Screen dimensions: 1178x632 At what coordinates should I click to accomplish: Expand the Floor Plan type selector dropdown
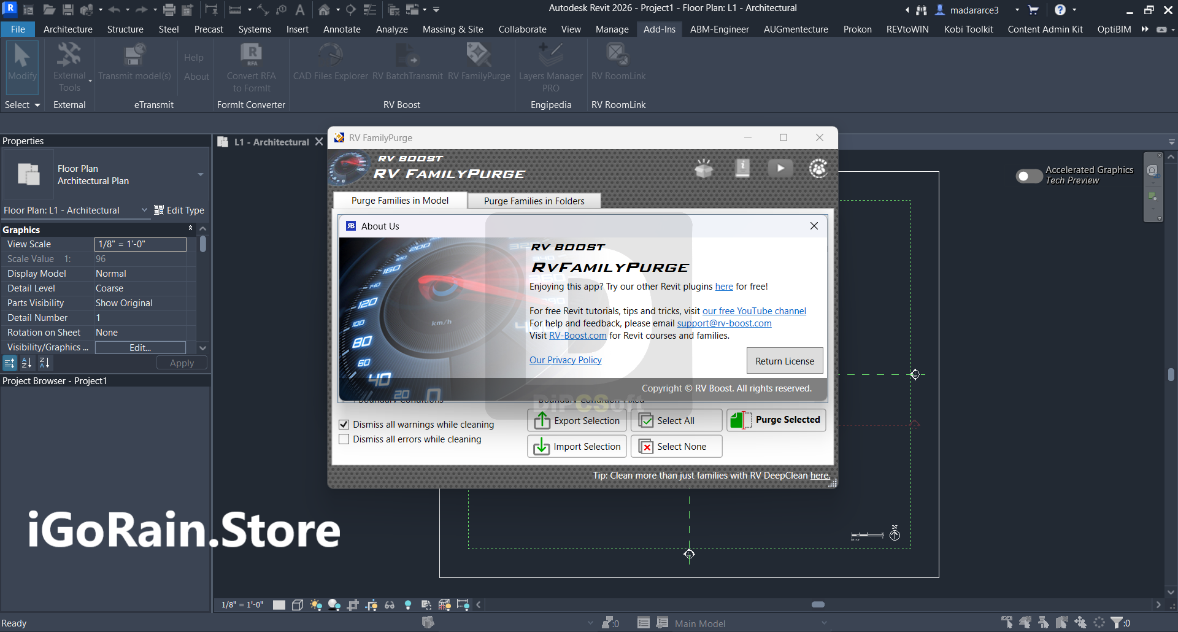click(x=200, y=175)
